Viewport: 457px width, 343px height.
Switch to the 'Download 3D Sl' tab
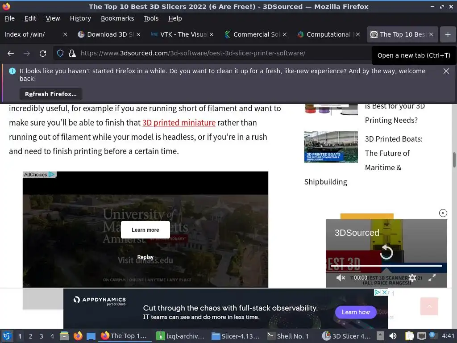[x=106, y=34]
